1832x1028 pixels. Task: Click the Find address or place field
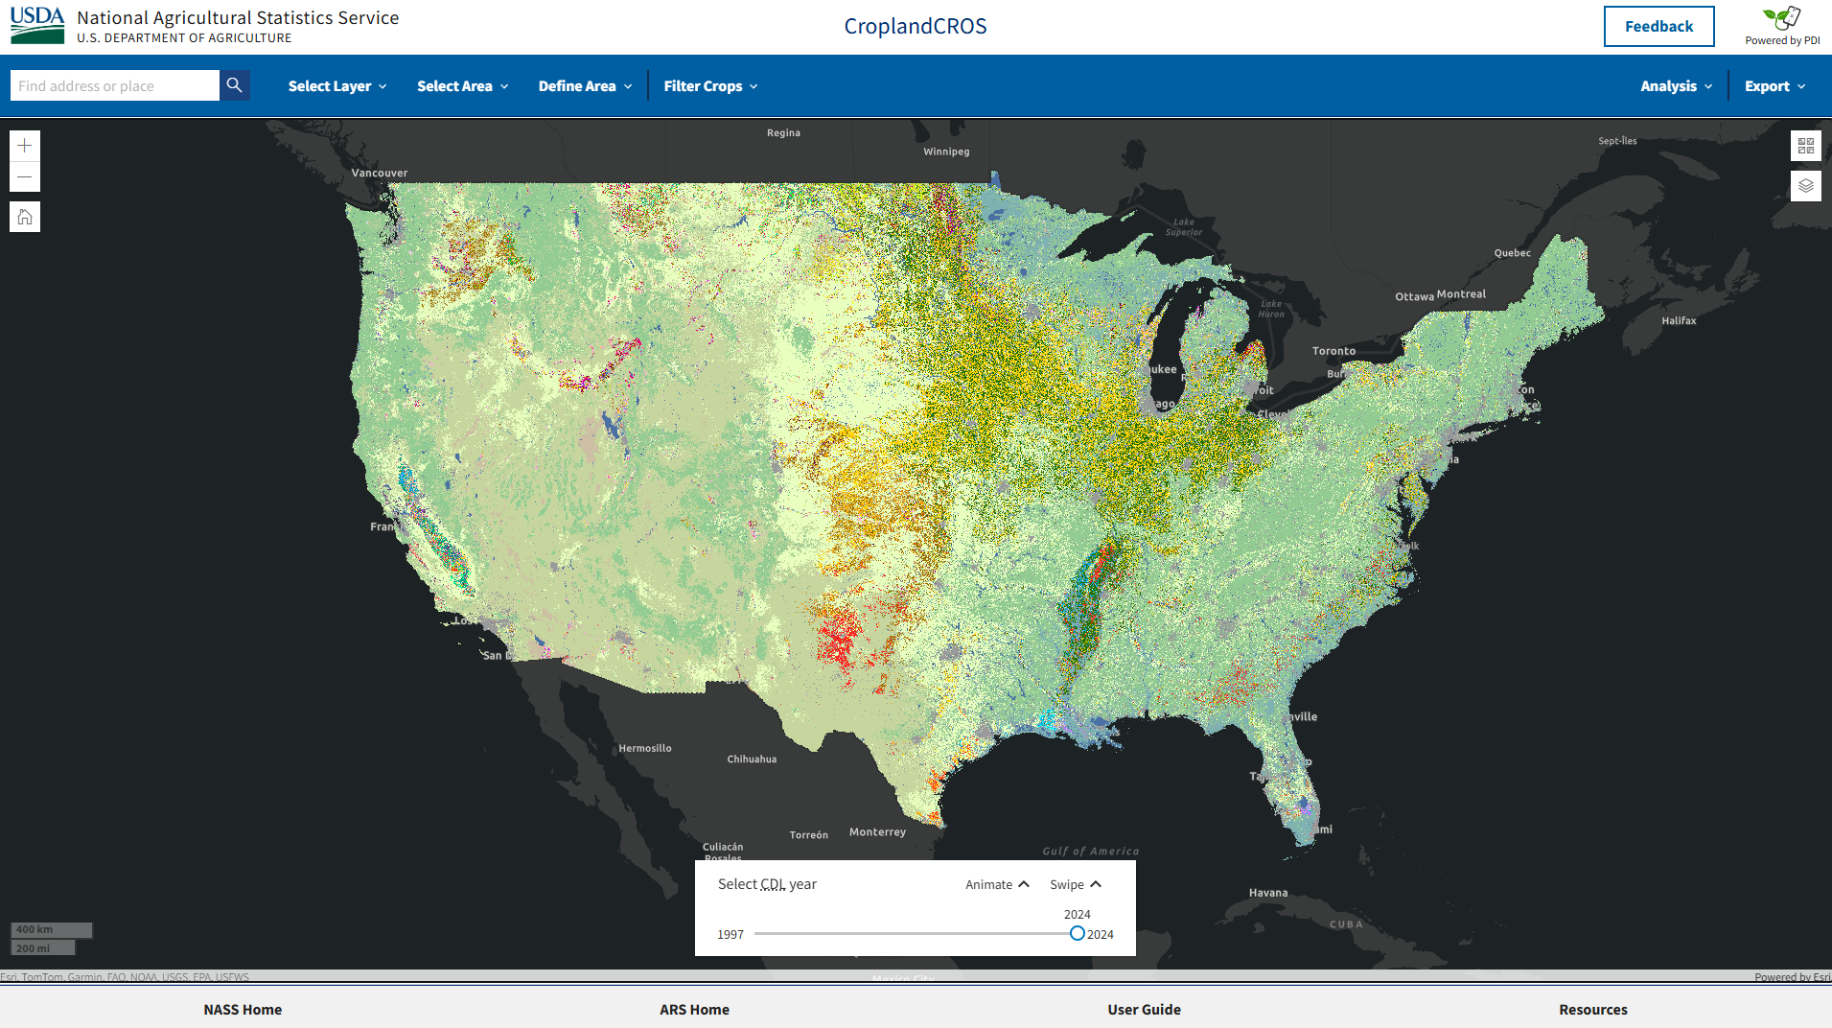pos(114,85)
